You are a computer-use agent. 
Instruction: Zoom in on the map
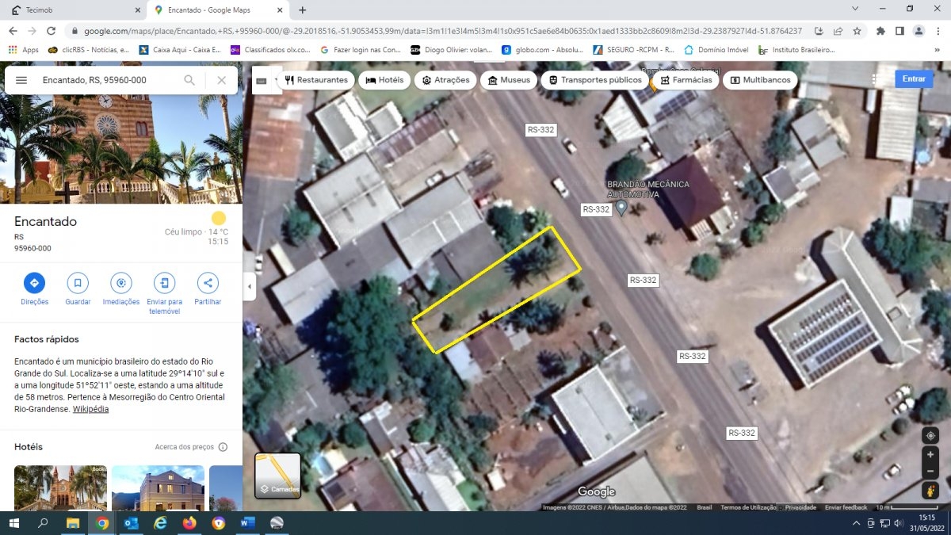pyautogui.click(x=930, y=454)
